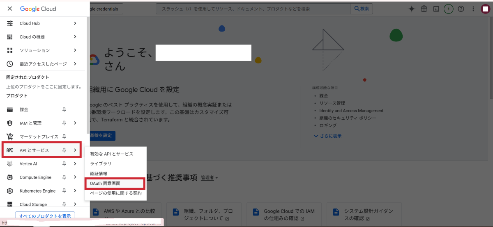493x227 pixels.
Task: Close the navigation menu with X icon
Action: 10,9
